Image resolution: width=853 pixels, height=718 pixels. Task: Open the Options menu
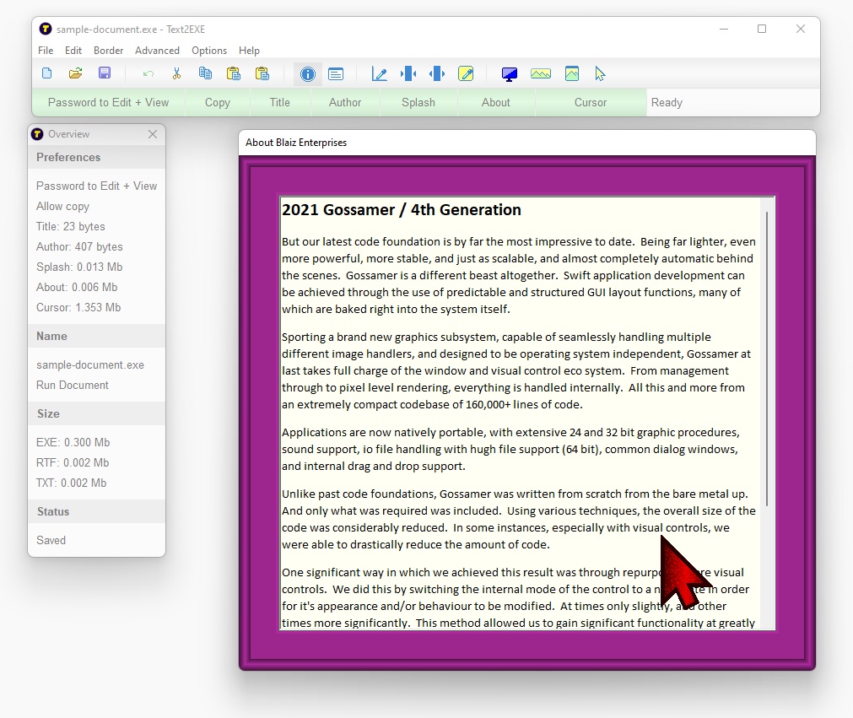pyautogui.click(x=208, y=51)
